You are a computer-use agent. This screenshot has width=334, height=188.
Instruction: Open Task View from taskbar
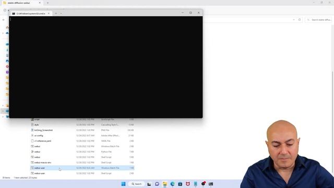click(149, 184)
